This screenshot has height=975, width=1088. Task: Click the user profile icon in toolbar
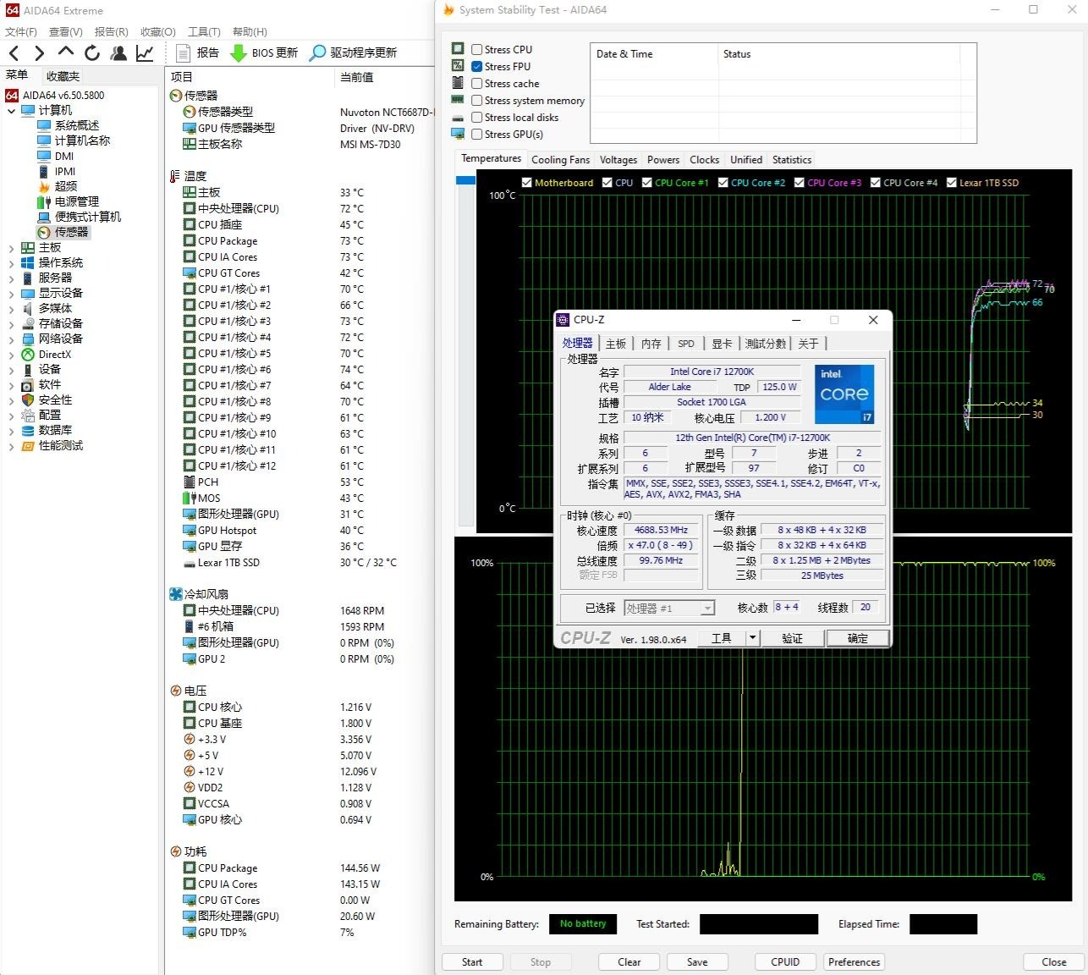click(118, 52)
